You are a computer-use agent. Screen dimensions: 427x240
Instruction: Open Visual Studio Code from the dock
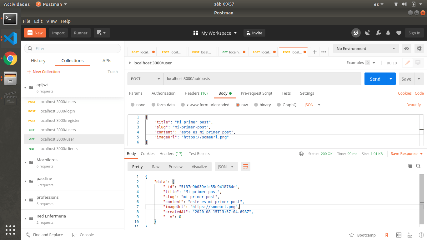10,38
